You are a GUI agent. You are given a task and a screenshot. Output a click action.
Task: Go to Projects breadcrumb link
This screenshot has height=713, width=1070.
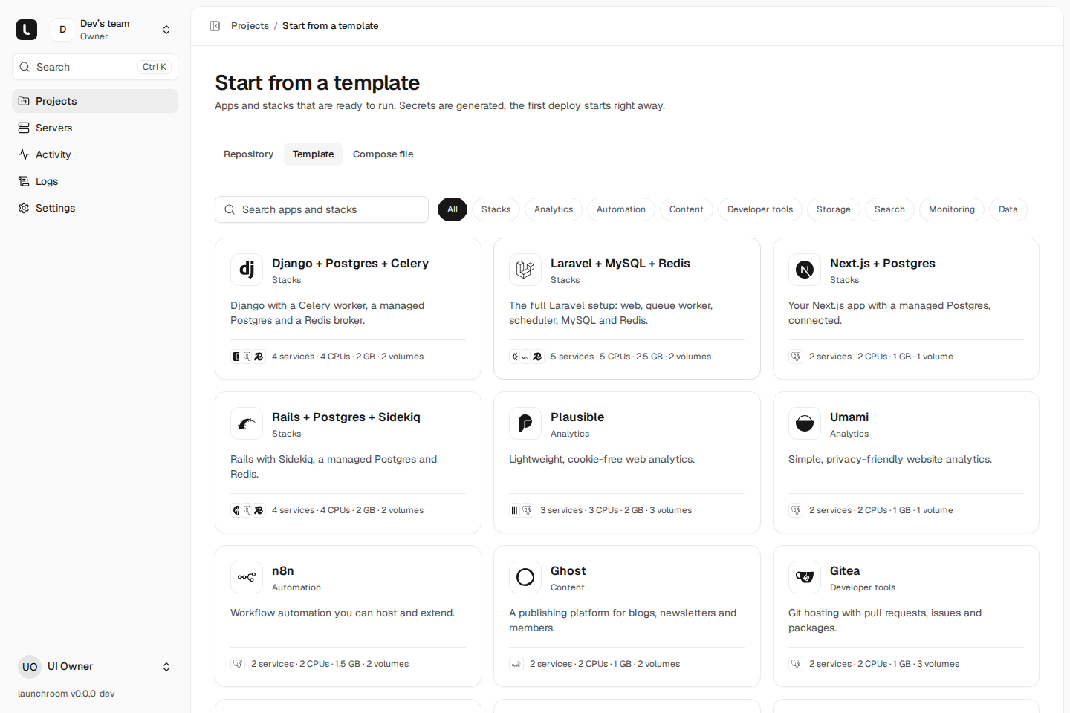(x=250, y=26)
